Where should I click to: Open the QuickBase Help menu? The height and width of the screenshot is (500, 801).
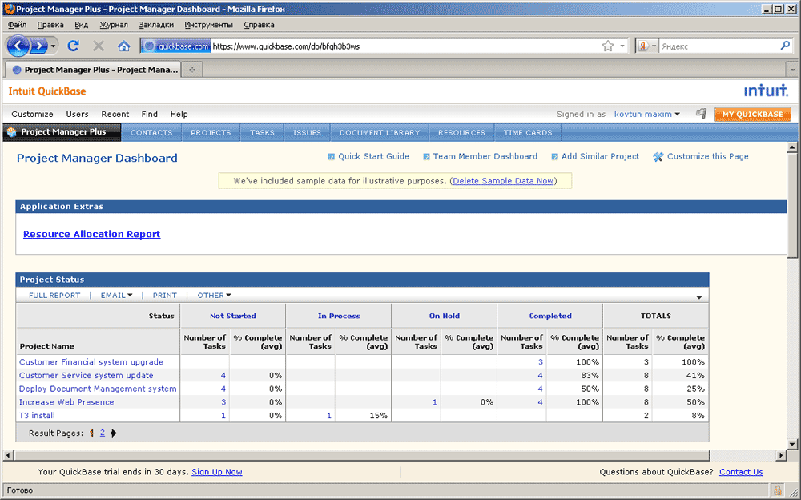coord(179,114)
